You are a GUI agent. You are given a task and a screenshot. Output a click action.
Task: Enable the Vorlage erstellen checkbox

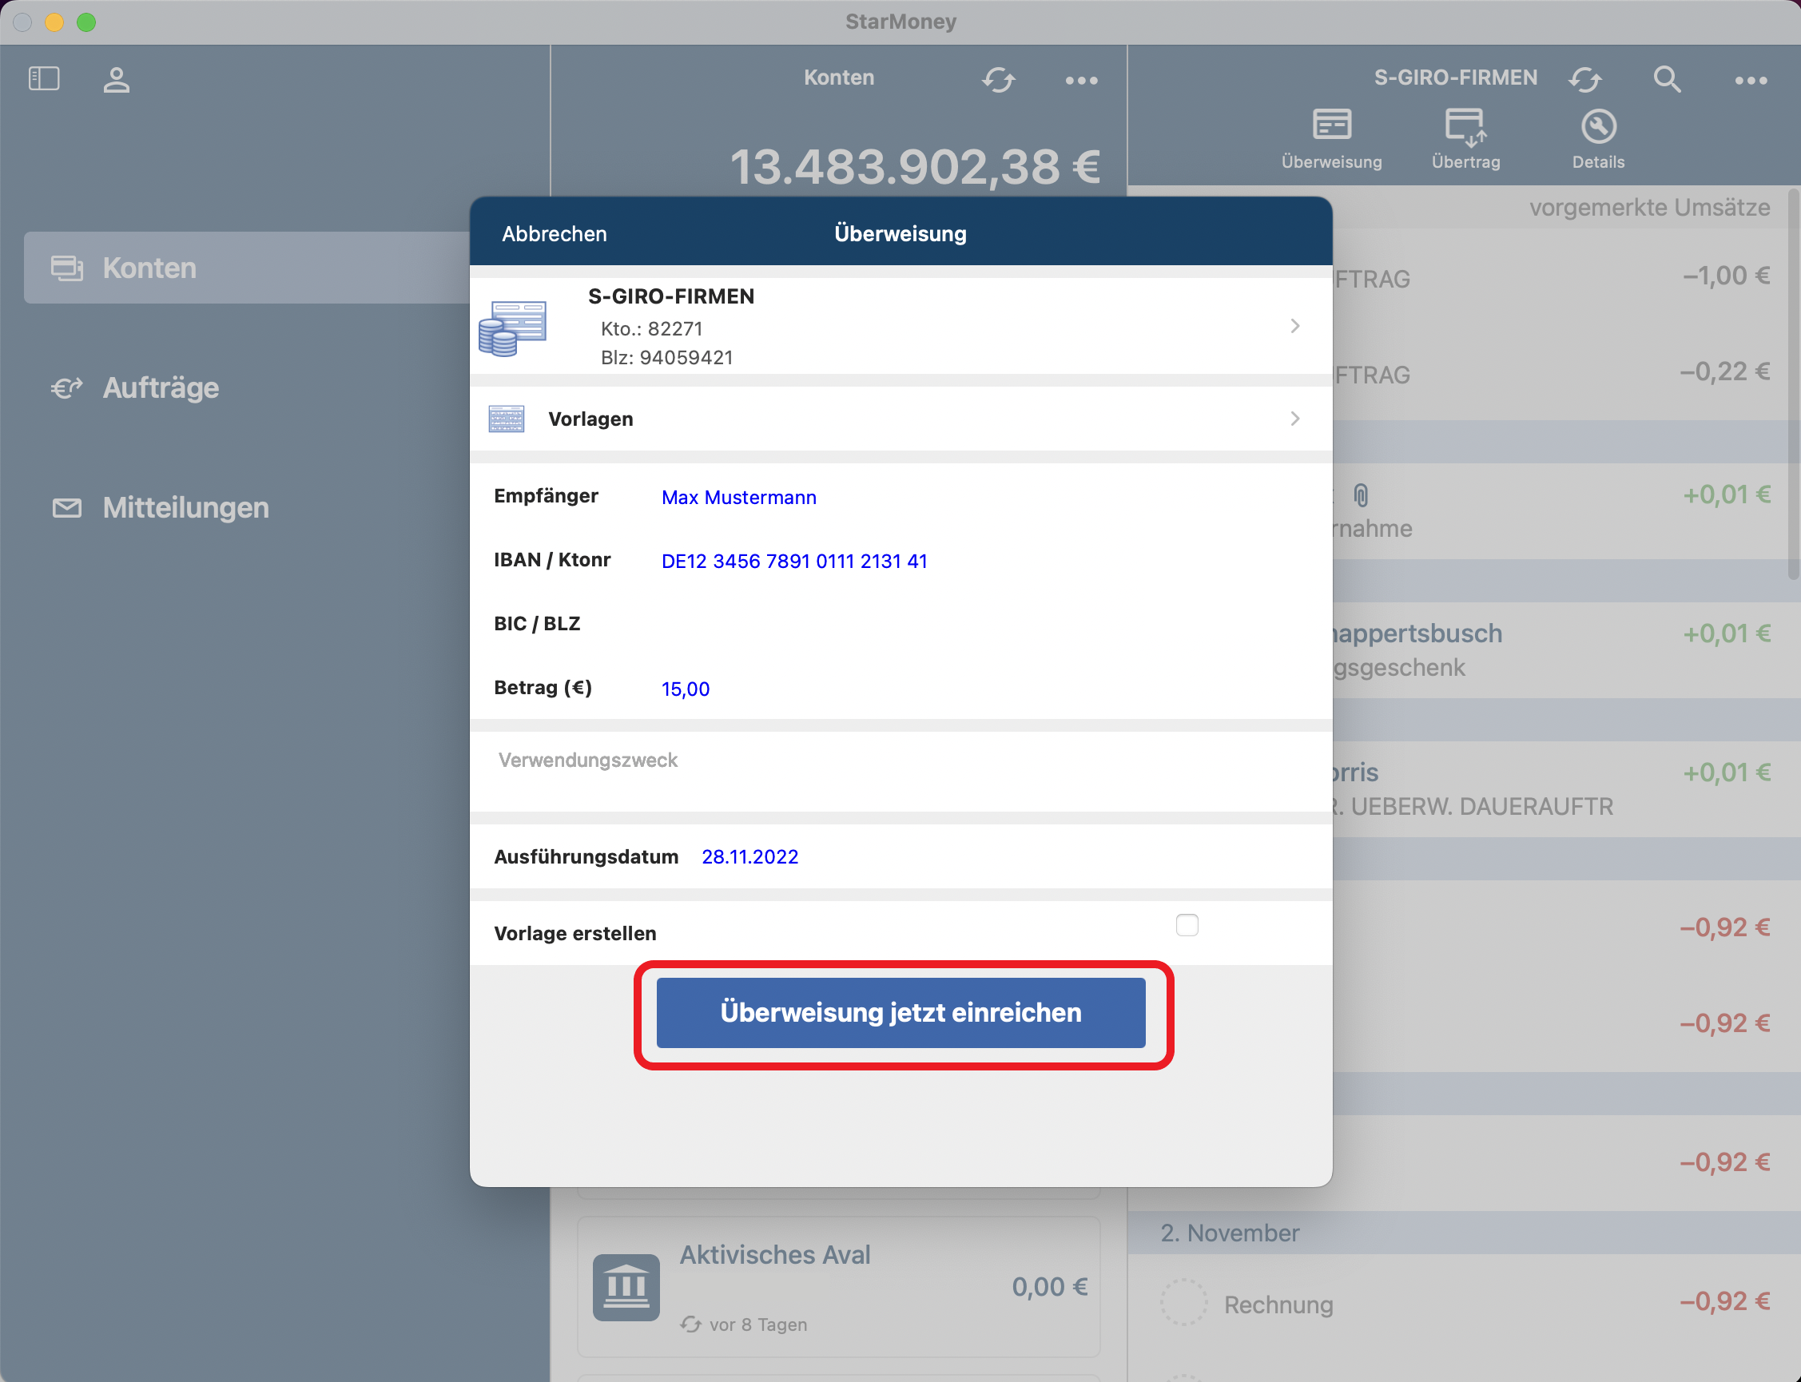click(x=1186, y=924)
